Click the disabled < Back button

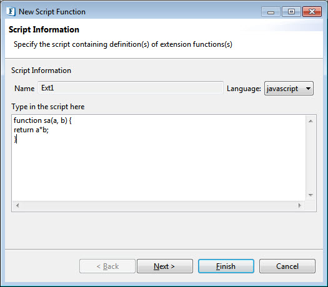pyautogui.click(x=107, y=266)
